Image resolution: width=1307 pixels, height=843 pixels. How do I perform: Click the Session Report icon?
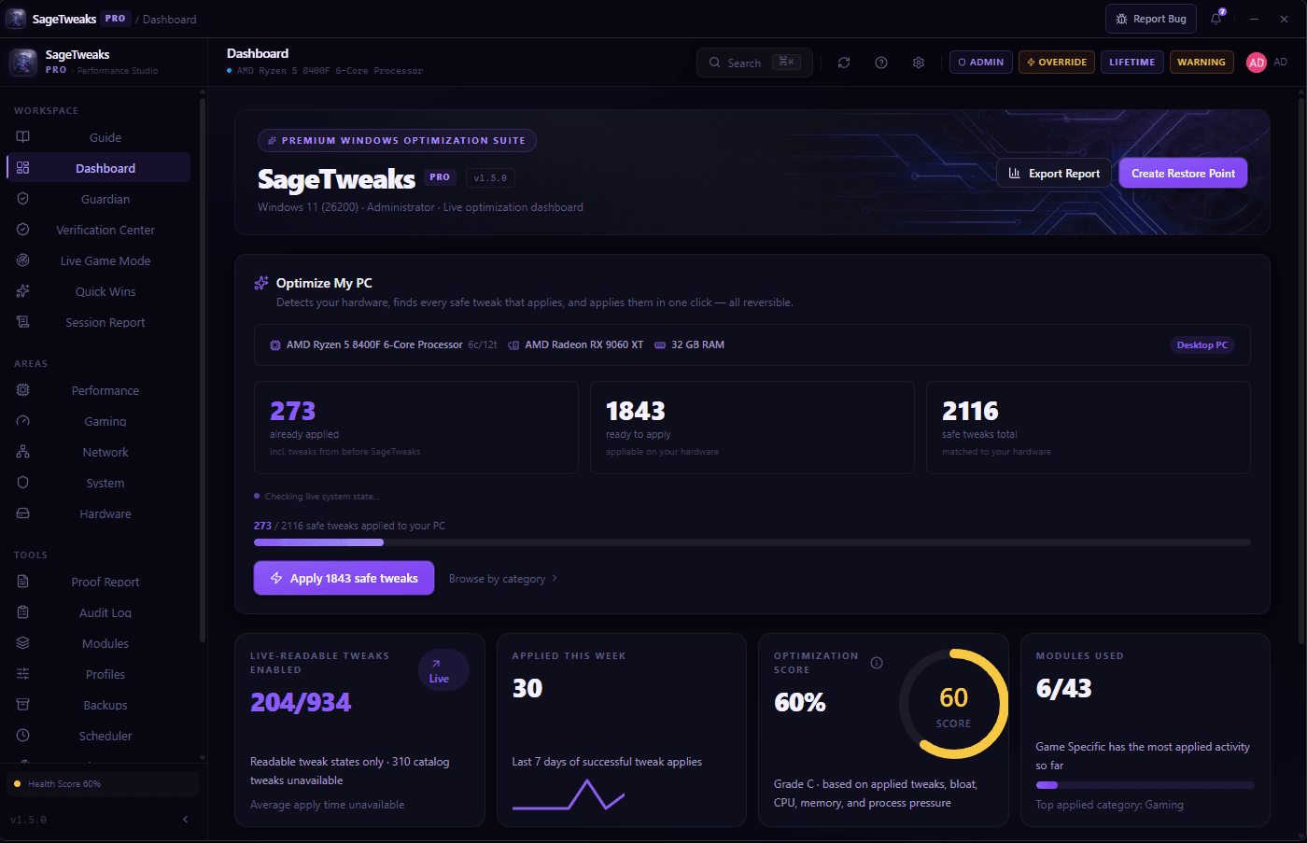[x=23, y=322]
